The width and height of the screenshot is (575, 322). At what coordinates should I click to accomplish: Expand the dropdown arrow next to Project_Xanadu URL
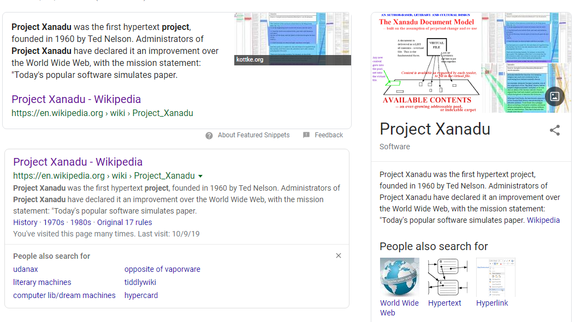(x=200, y=176)
